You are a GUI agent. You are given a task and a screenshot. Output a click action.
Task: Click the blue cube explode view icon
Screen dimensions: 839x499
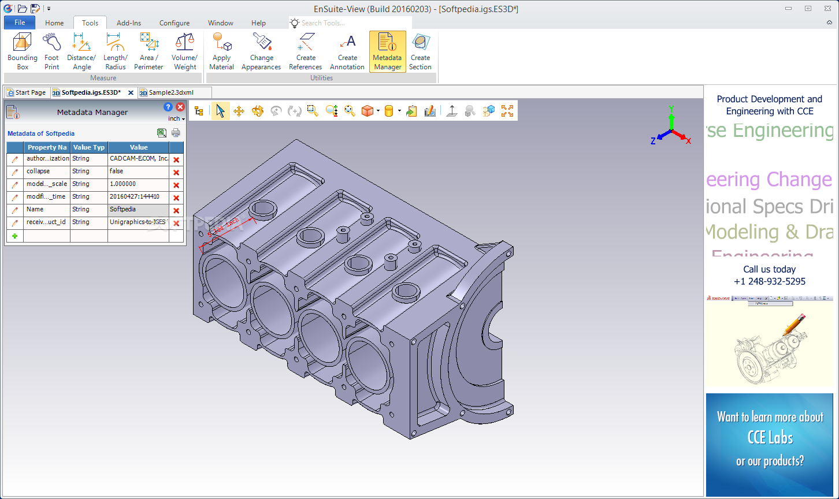pos(489,111)
